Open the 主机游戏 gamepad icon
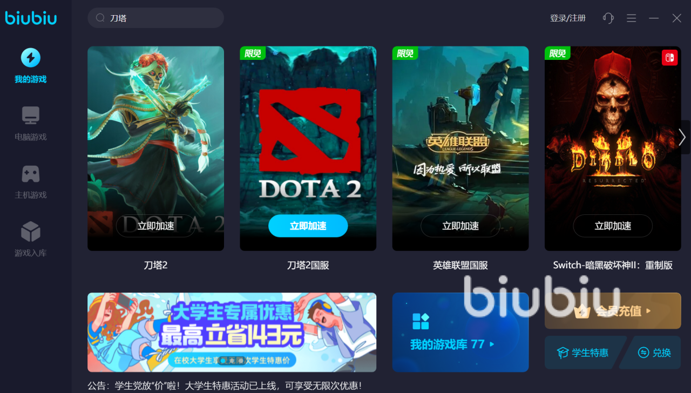The image size is (691, 393). click(x=30, y=174)
